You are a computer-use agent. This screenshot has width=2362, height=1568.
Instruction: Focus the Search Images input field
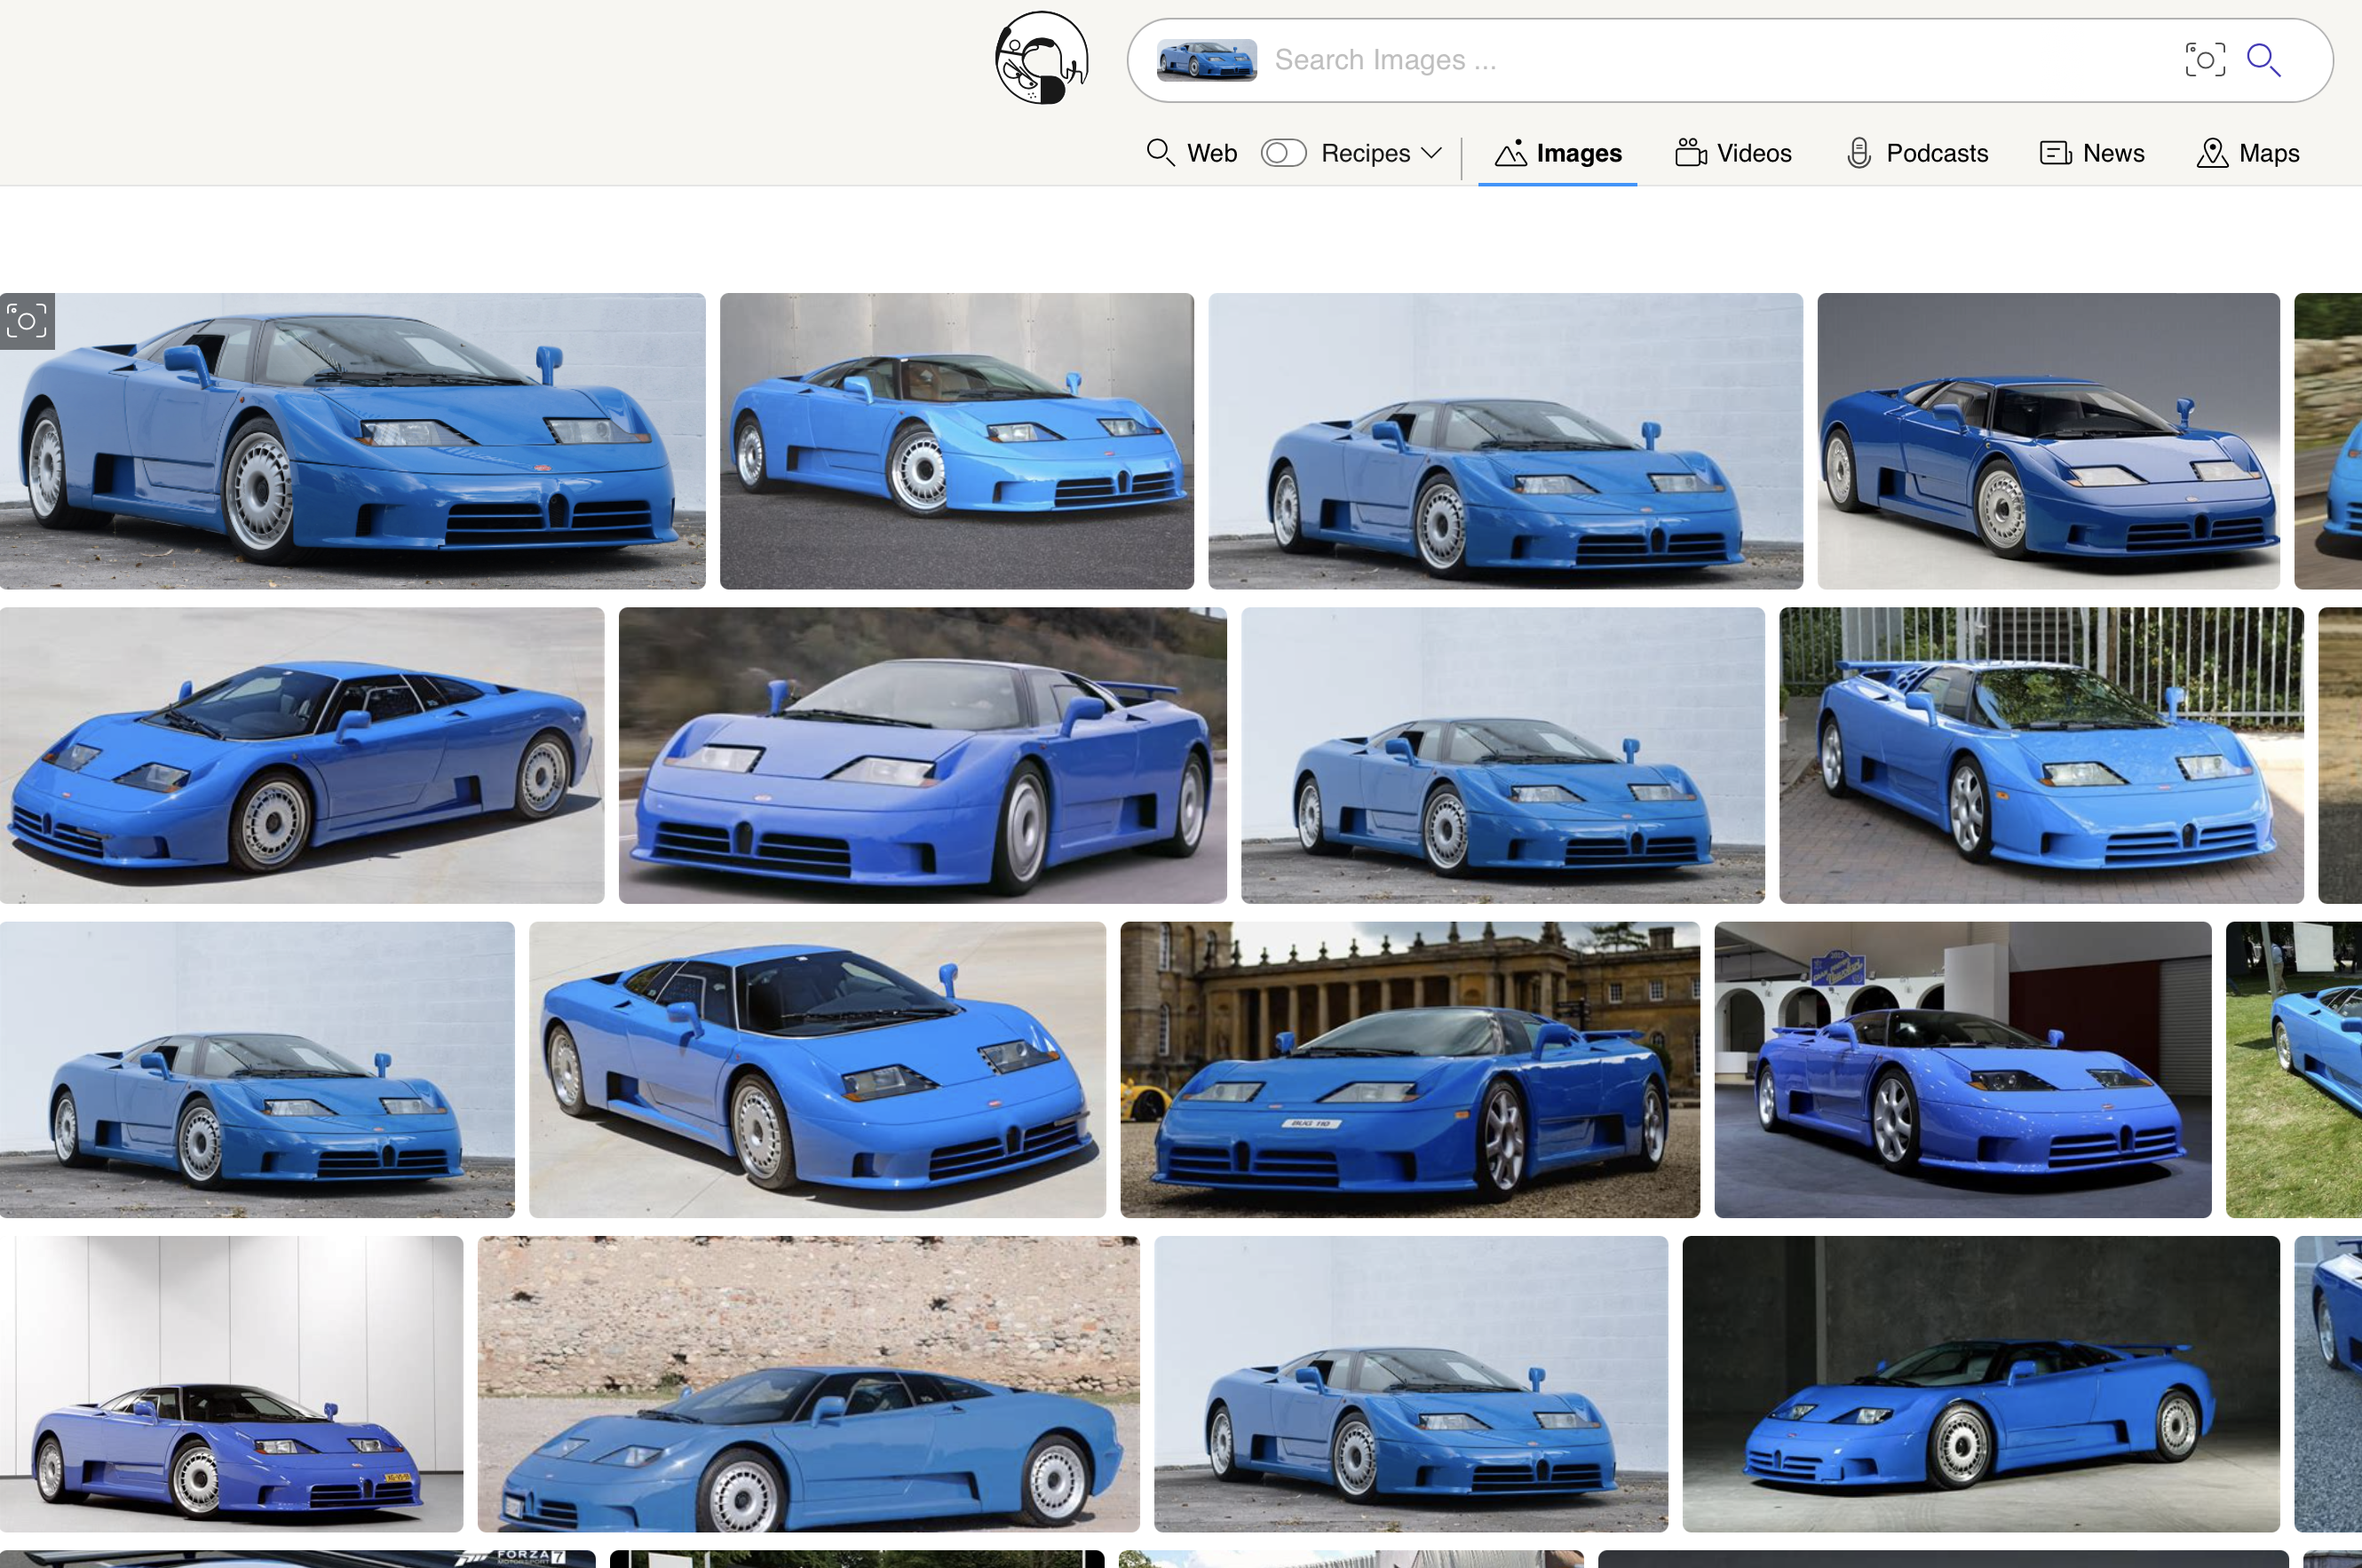pos(1720,60)
